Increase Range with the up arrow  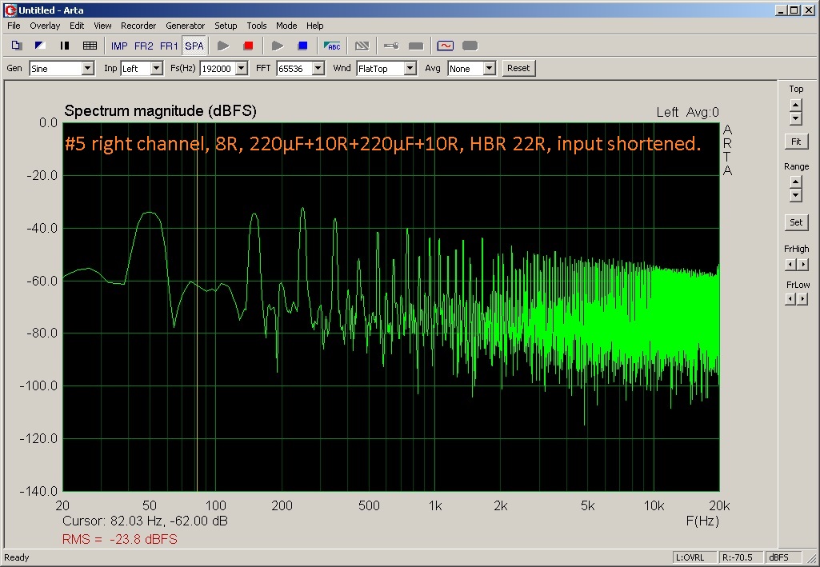coord(796,182)
